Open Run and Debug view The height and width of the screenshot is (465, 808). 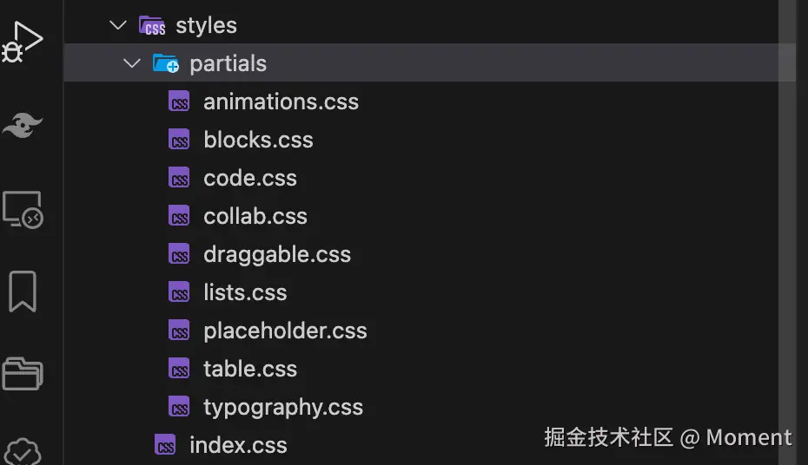pos(23,41)
